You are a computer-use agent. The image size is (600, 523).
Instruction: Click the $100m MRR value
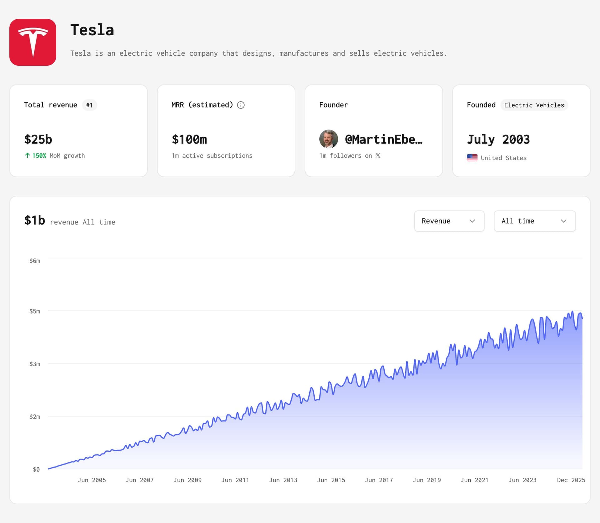(x=189, y=139)
